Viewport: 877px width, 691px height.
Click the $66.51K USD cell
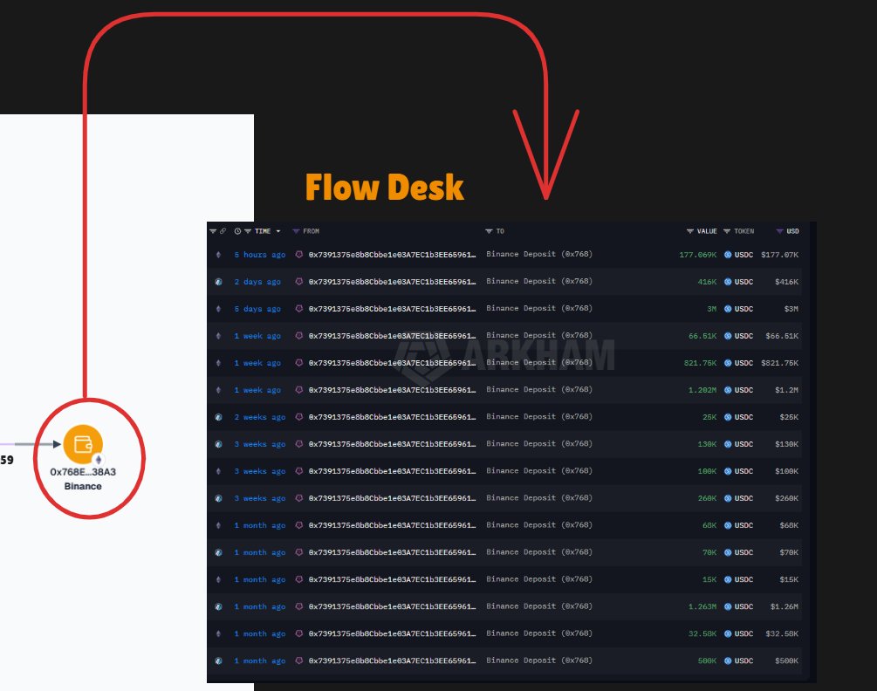[x=782, y=336]
